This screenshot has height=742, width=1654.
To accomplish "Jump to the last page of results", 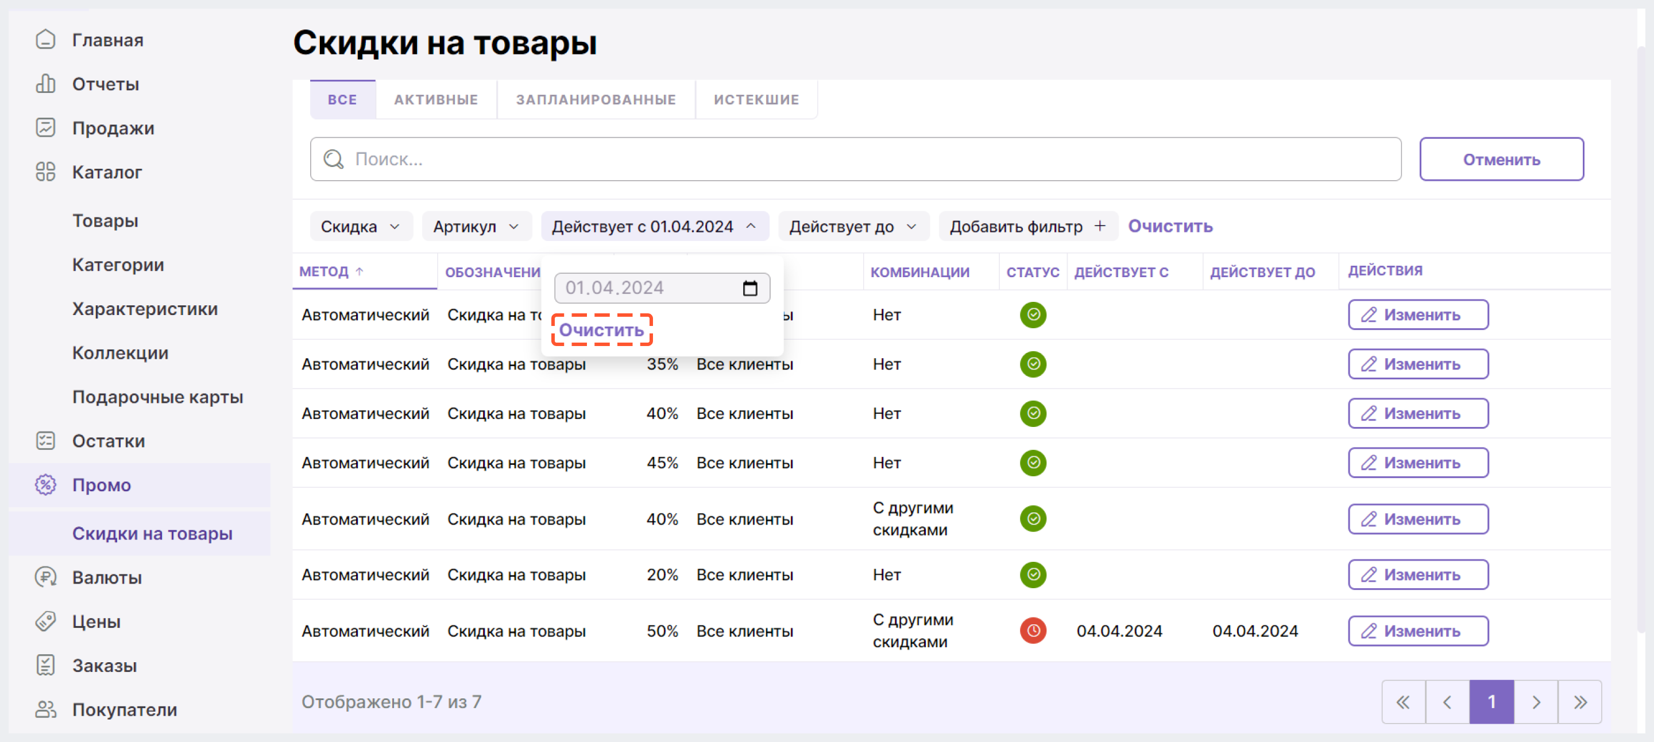I will (x=1580, y=702).
